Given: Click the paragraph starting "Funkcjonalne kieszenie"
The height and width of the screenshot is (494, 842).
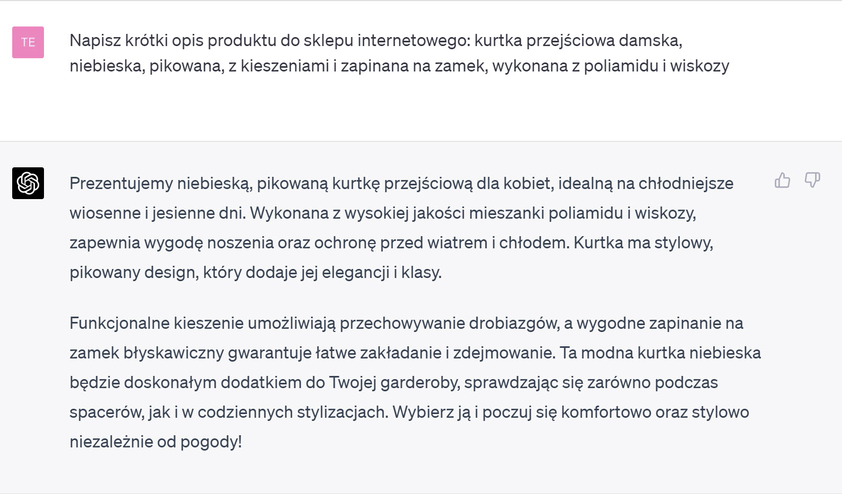Looking at the screenshot, I should (x=414, y=382).
